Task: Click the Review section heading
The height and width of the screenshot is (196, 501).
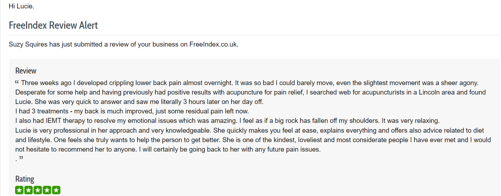Action: pos(26,71)
